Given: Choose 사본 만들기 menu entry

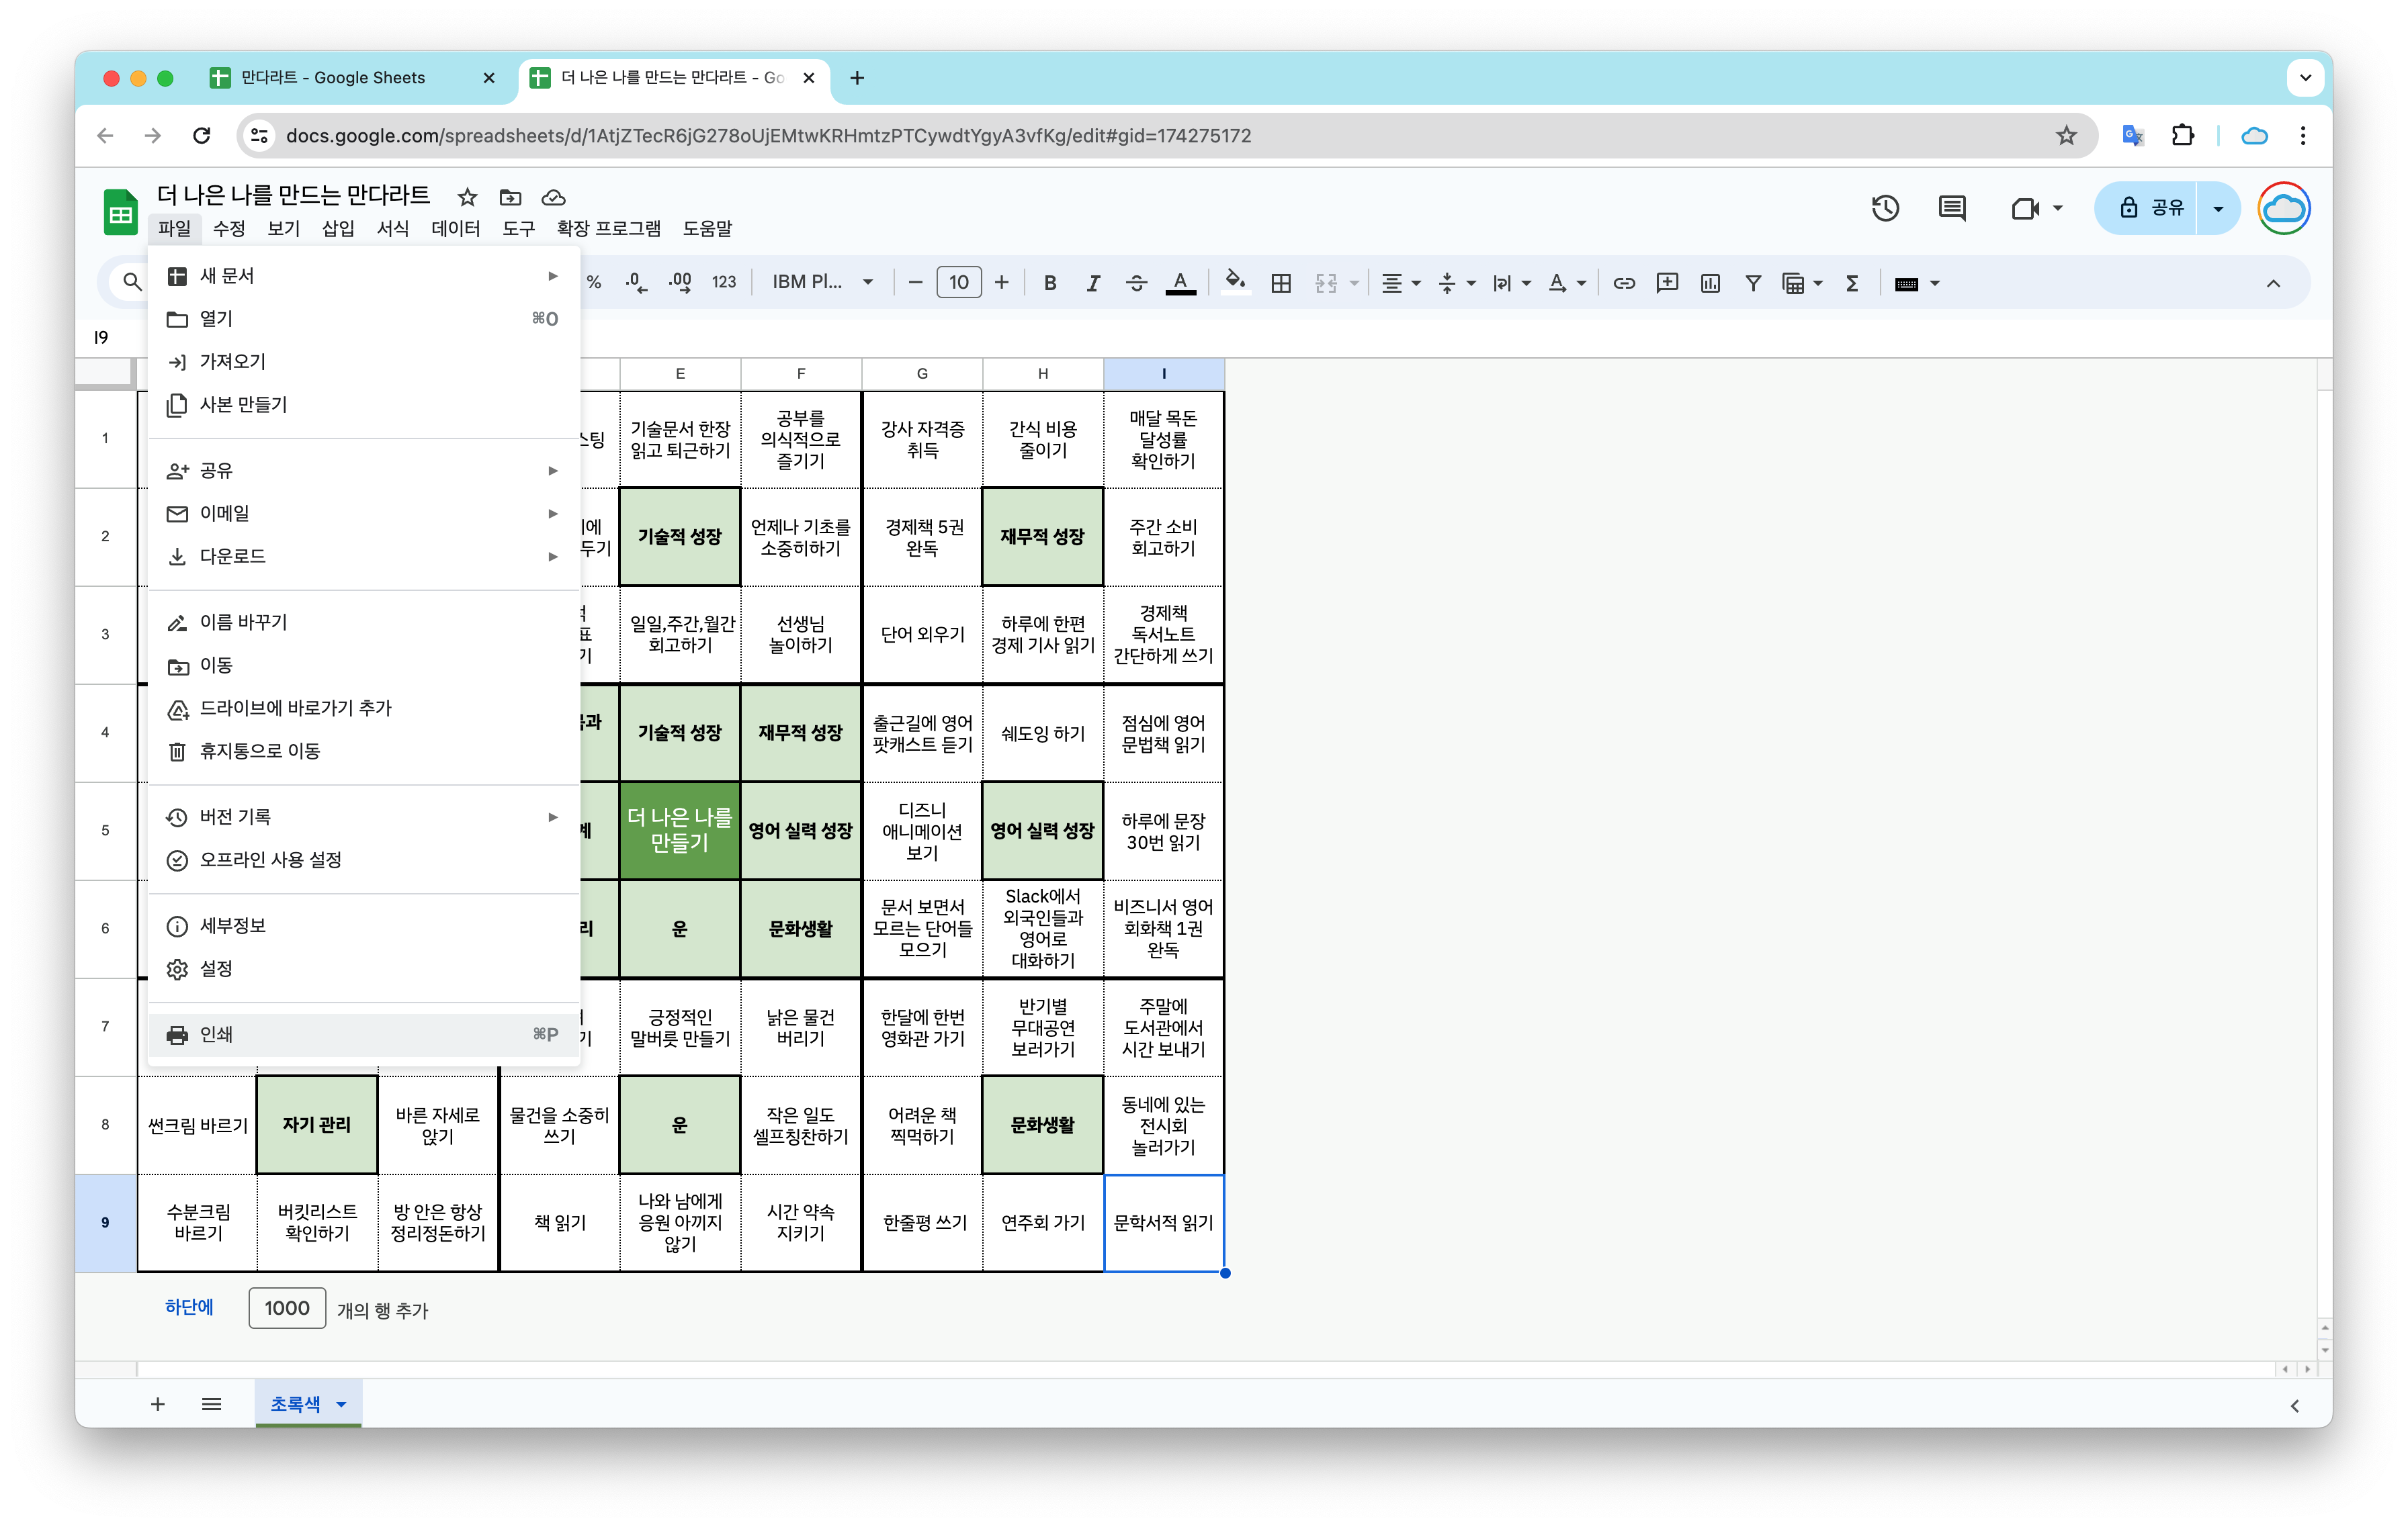Looking at the screenshot, I should coord(243,405).
